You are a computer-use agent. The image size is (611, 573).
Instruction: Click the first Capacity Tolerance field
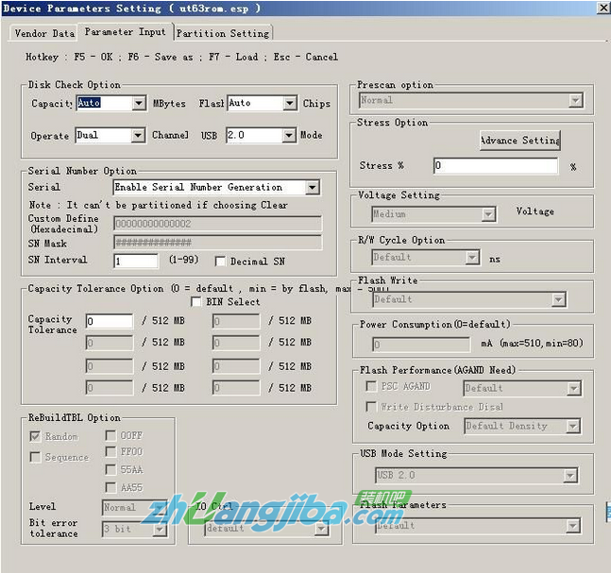coord(109,321)
